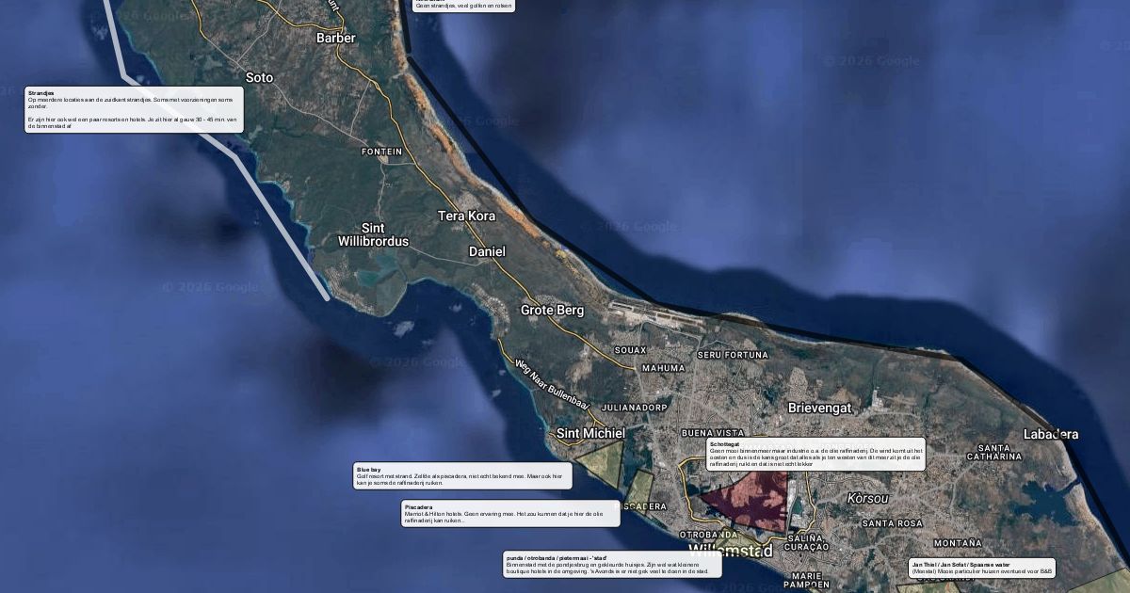The height and width of the screenshot is (593, 1130).
Task: Select the Jan Thiel / Jan Sofat note
Action: (x=981, y=568)
